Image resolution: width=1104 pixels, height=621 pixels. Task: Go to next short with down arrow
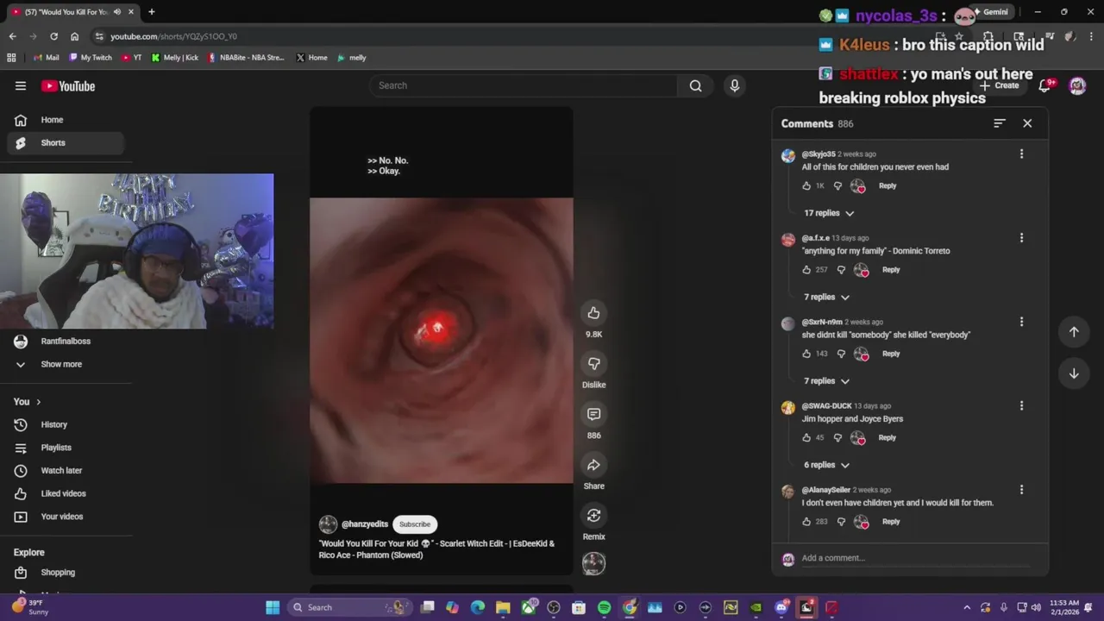pos(1074,373)
